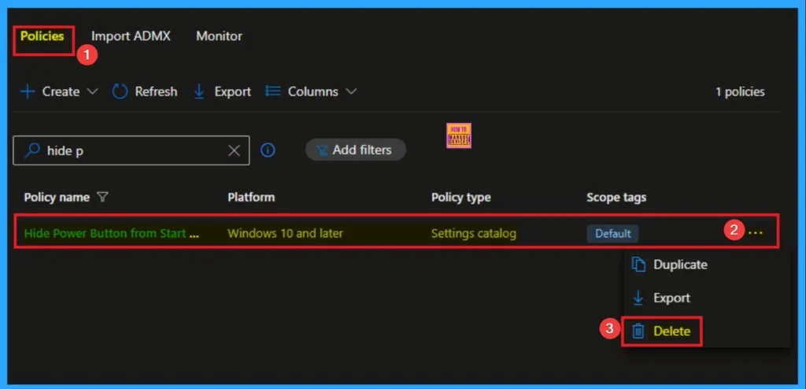Click the Duplicate copy icon
The image size is (806, 389).
click(638, 265)
